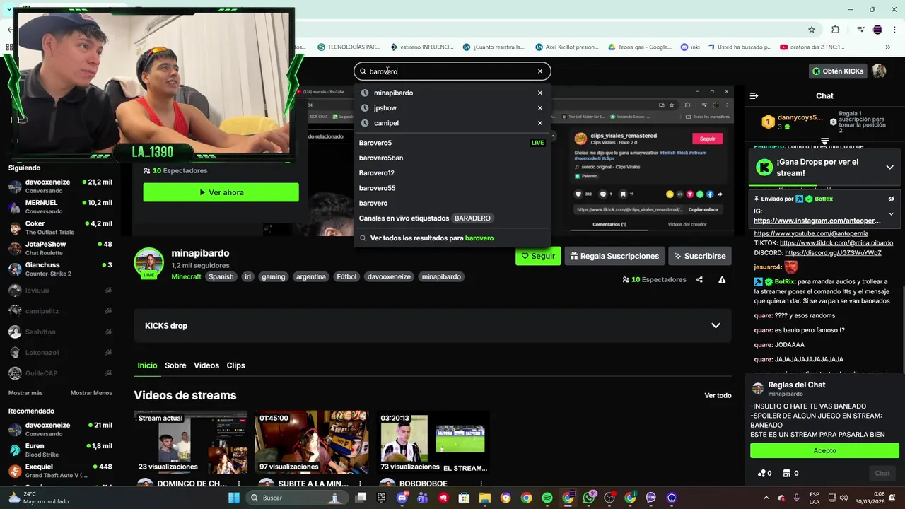Click Ver todo for stream videos

[x=718, y=395]
